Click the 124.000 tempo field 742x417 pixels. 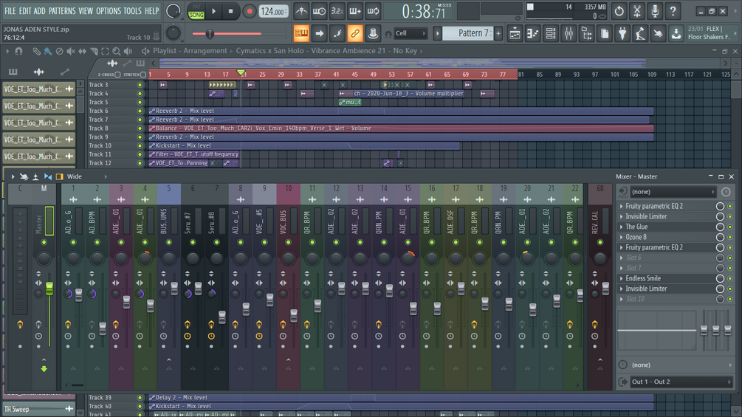pyautogui.click(x=273, y=11)
